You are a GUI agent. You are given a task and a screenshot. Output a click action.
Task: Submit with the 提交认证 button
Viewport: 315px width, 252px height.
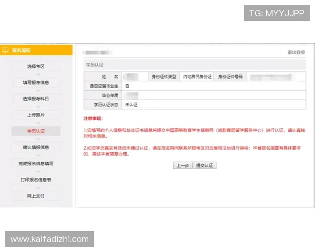point(205,165)
